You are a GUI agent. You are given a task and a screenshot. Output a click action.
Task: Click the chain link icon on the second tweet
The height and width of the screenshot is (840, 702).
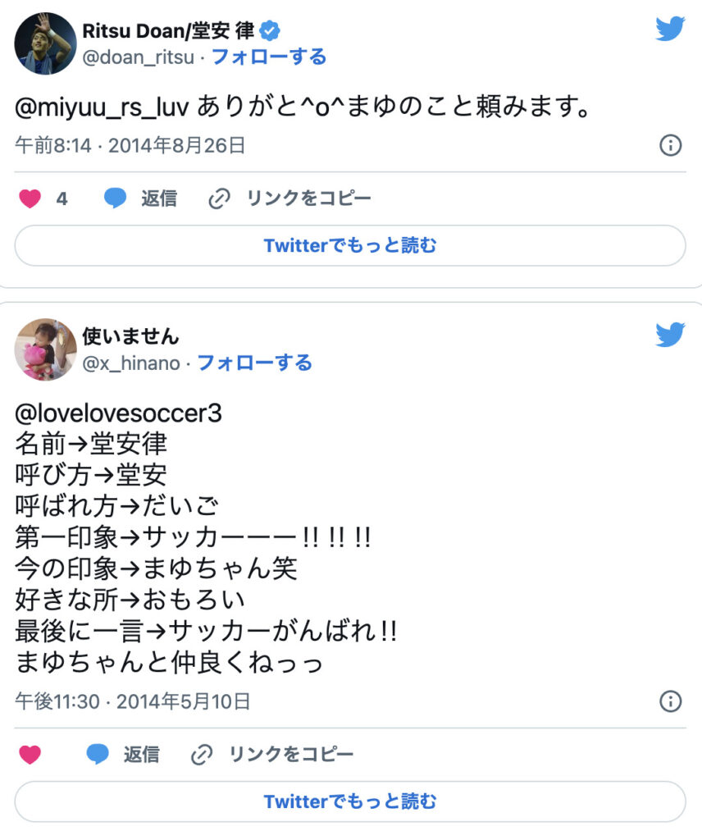click(x=202, y=755)
